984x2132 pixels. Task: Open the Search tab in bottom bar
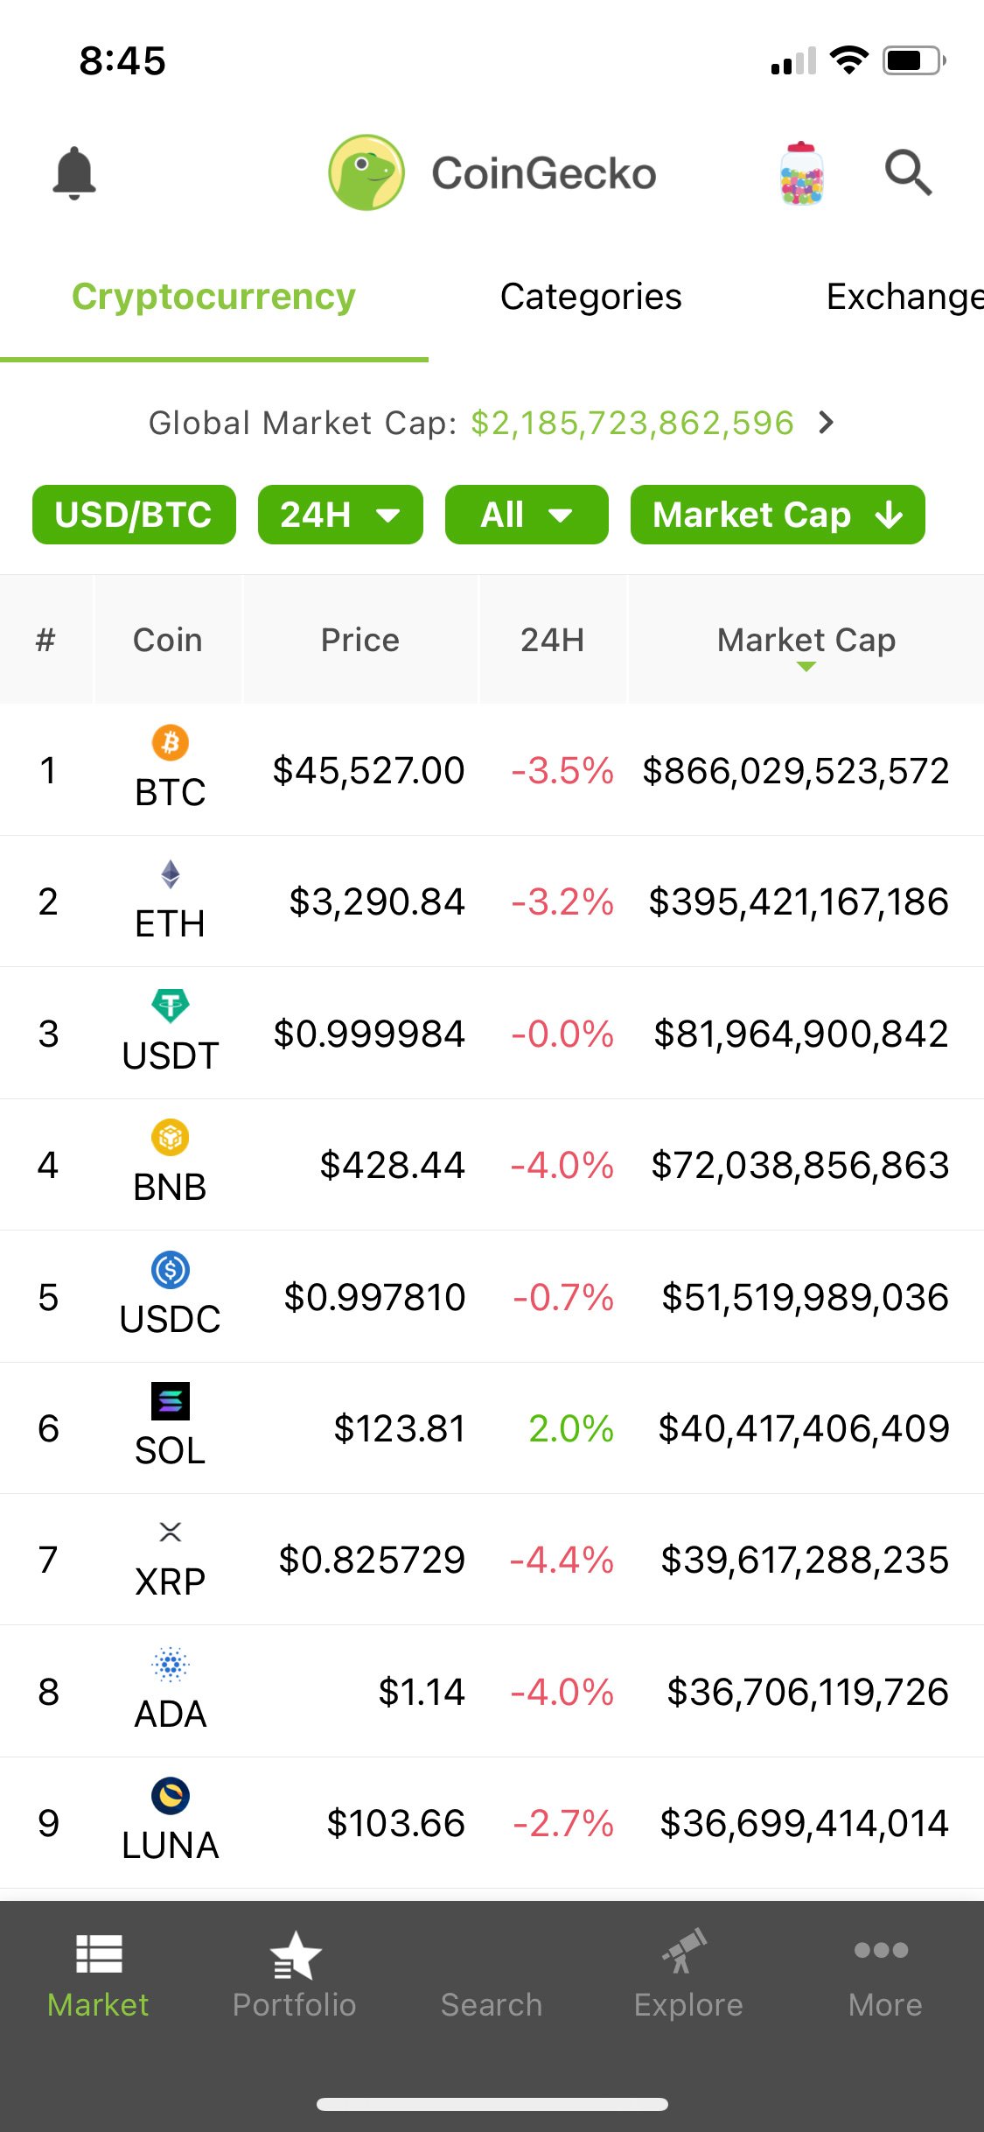(492, 2004)
